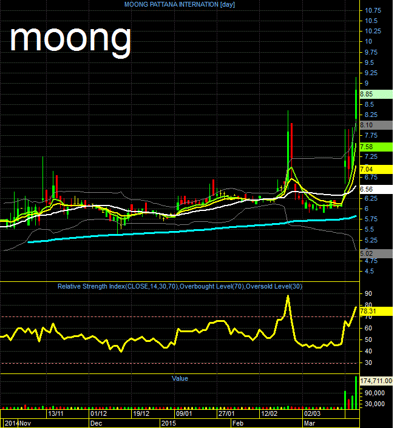The image size is (400, 428).
Task: Select the red oversold level 30 dashed line
Action: pos(180,363)
